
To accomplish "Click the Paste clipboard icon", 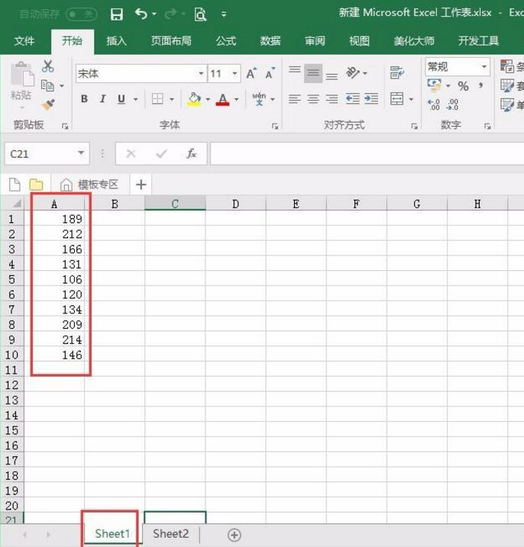I will click(x=22, y=74).
